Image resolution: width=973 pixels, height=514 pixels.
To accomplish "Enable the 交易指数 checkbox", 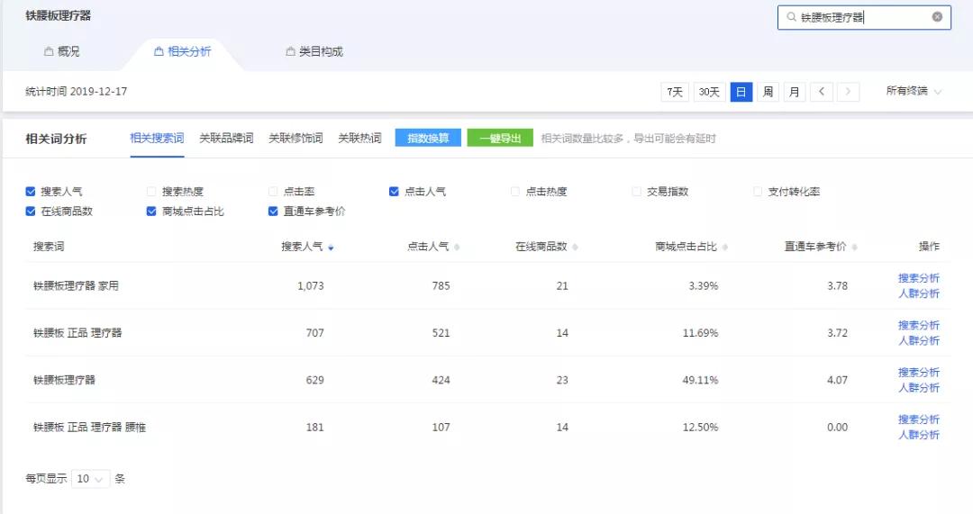I will coord(636,192).
